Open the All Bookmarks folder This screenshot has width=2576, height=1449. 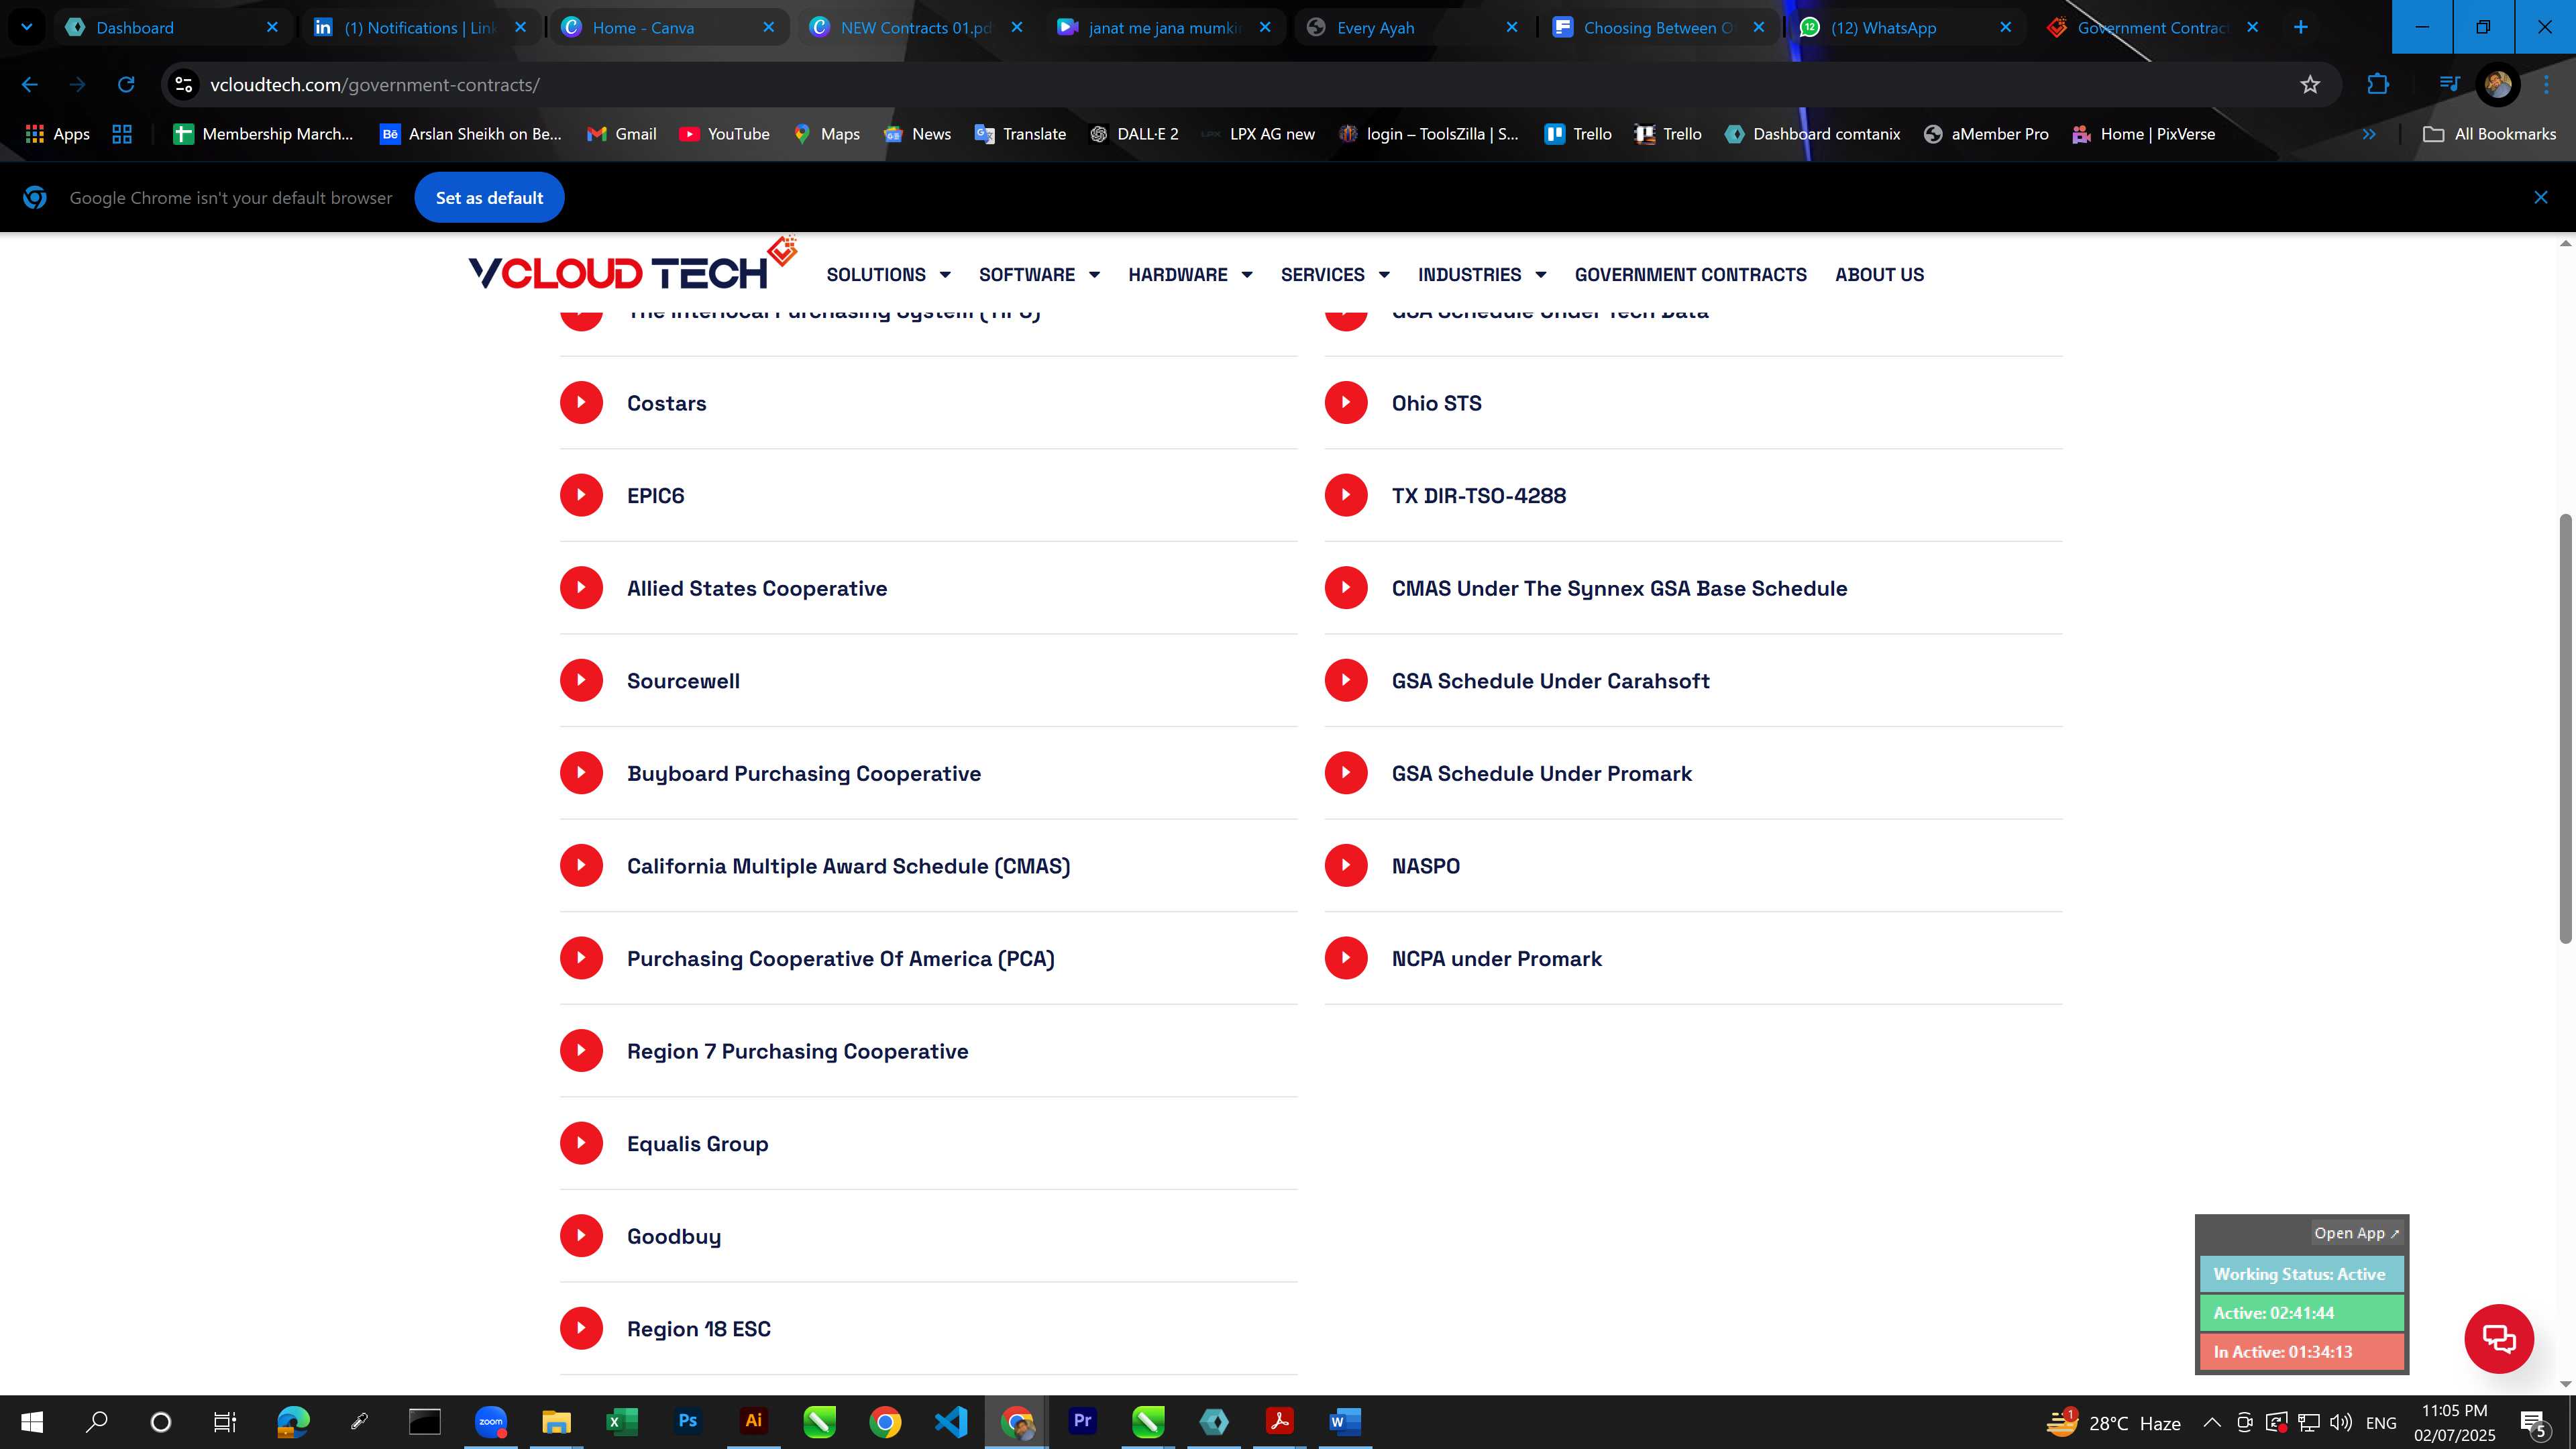click(2490, 134)
